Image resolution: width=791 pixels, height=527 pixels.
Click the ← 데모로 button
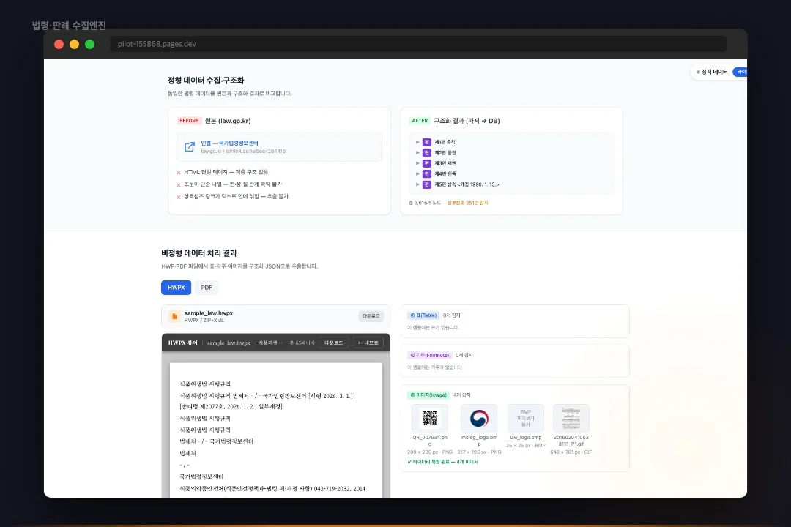pos(368,343)
